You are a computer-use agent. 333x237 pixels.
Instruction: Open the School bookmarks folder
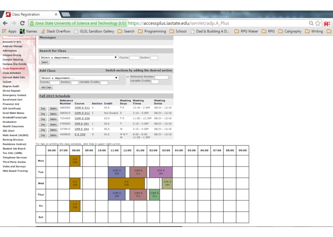pyautogui.click(x=178, y=31)
